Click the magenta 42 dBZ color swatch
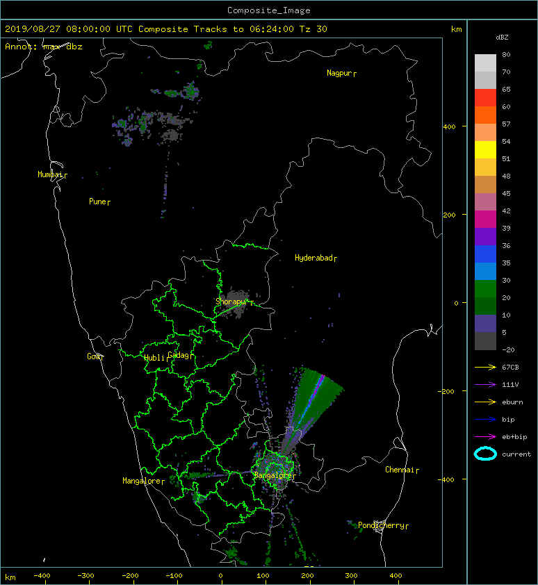 (x=485, y=219)
